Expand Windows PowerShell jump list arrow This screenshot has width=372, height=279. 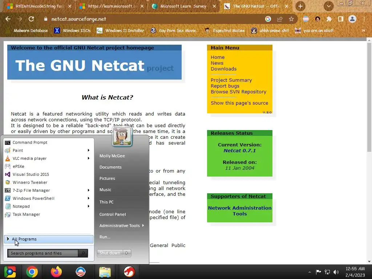click(x=89, y=198)
